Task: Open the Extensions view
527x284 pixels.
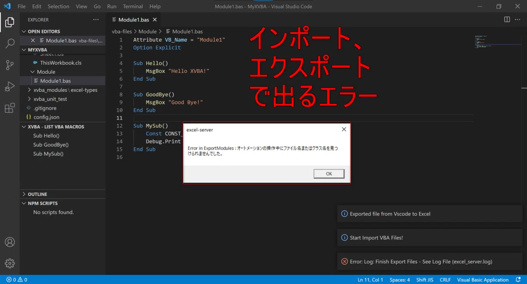Action: (10, 108)
